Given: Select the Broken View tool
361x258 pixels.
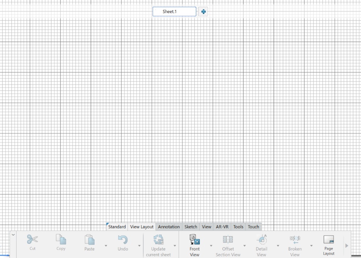Looking at the screenshot, I should [x=295, y=245].
